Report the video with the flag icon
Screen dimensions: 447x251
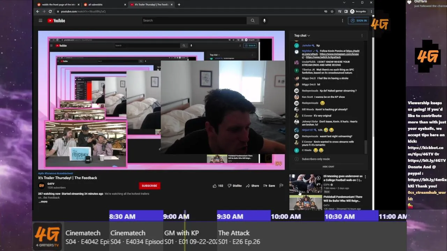coord(281,186)
